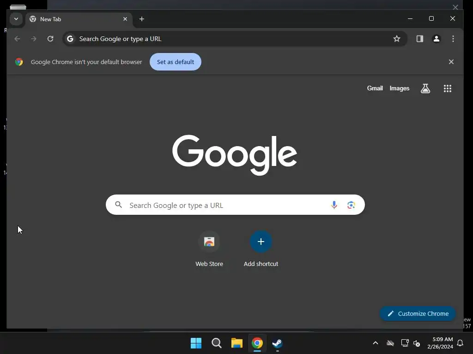Click the muted volume tray icon
Viewport: 473px width, 354px height.
(x=417, y=343)
